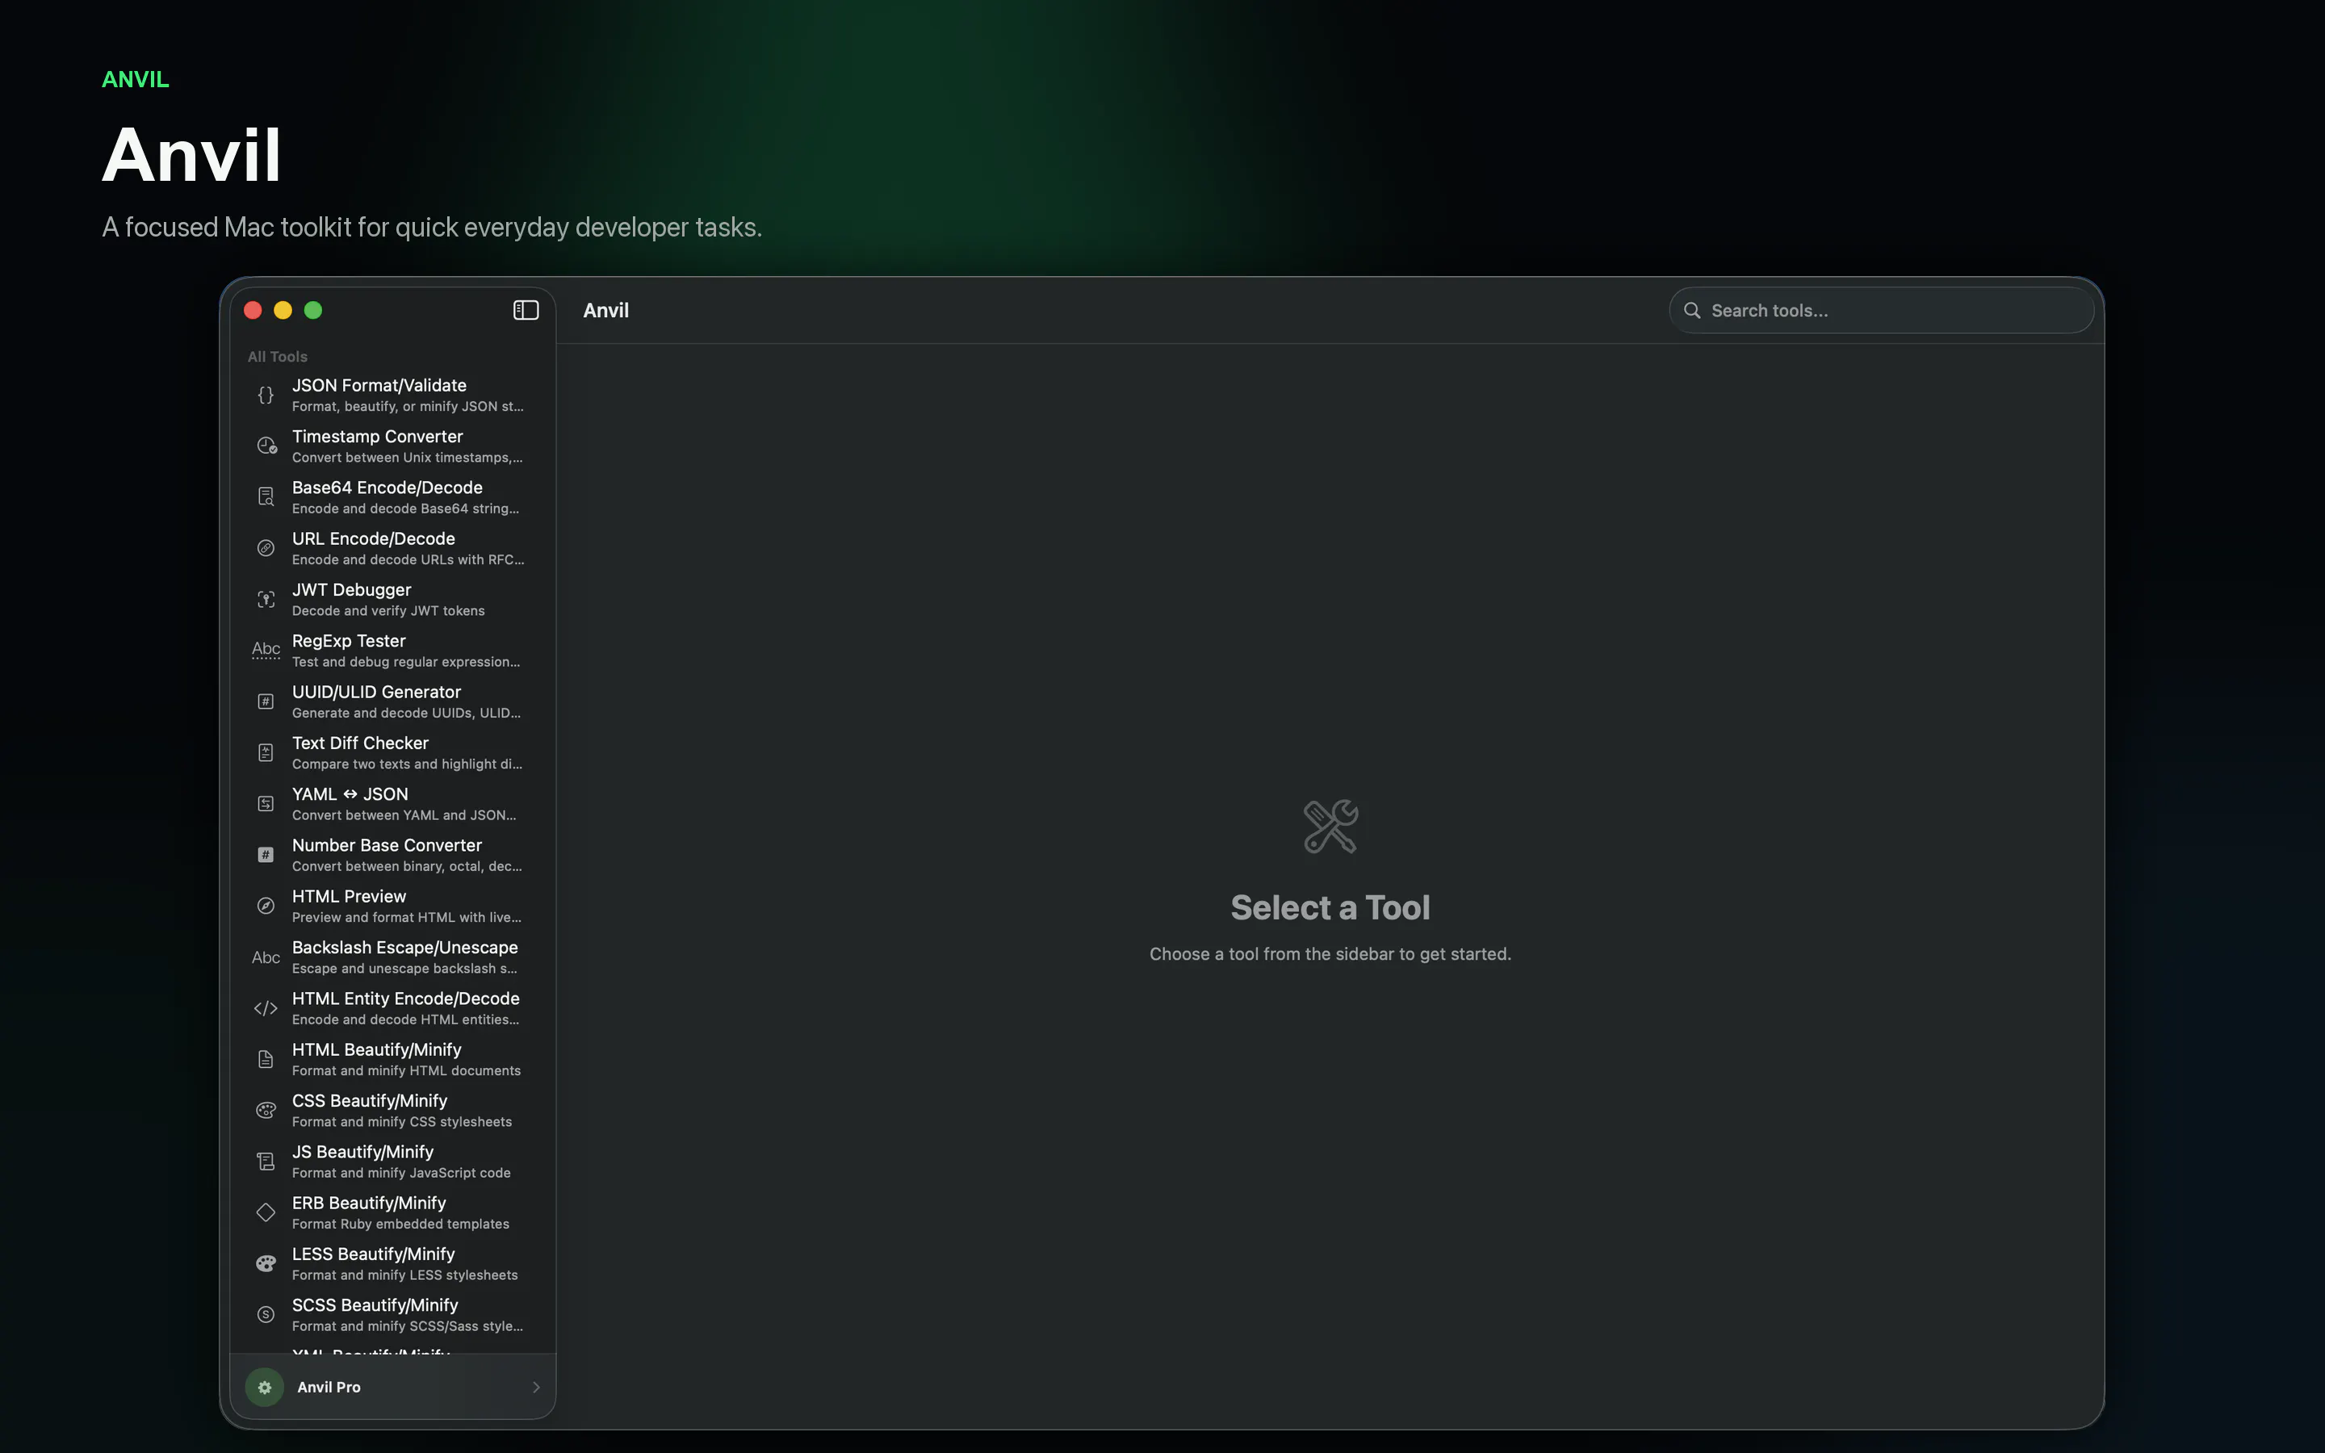Click the UUID/ULID Generator hash icon
The width and height of the screenshot is (2325, 1453).
click(266, 701)
